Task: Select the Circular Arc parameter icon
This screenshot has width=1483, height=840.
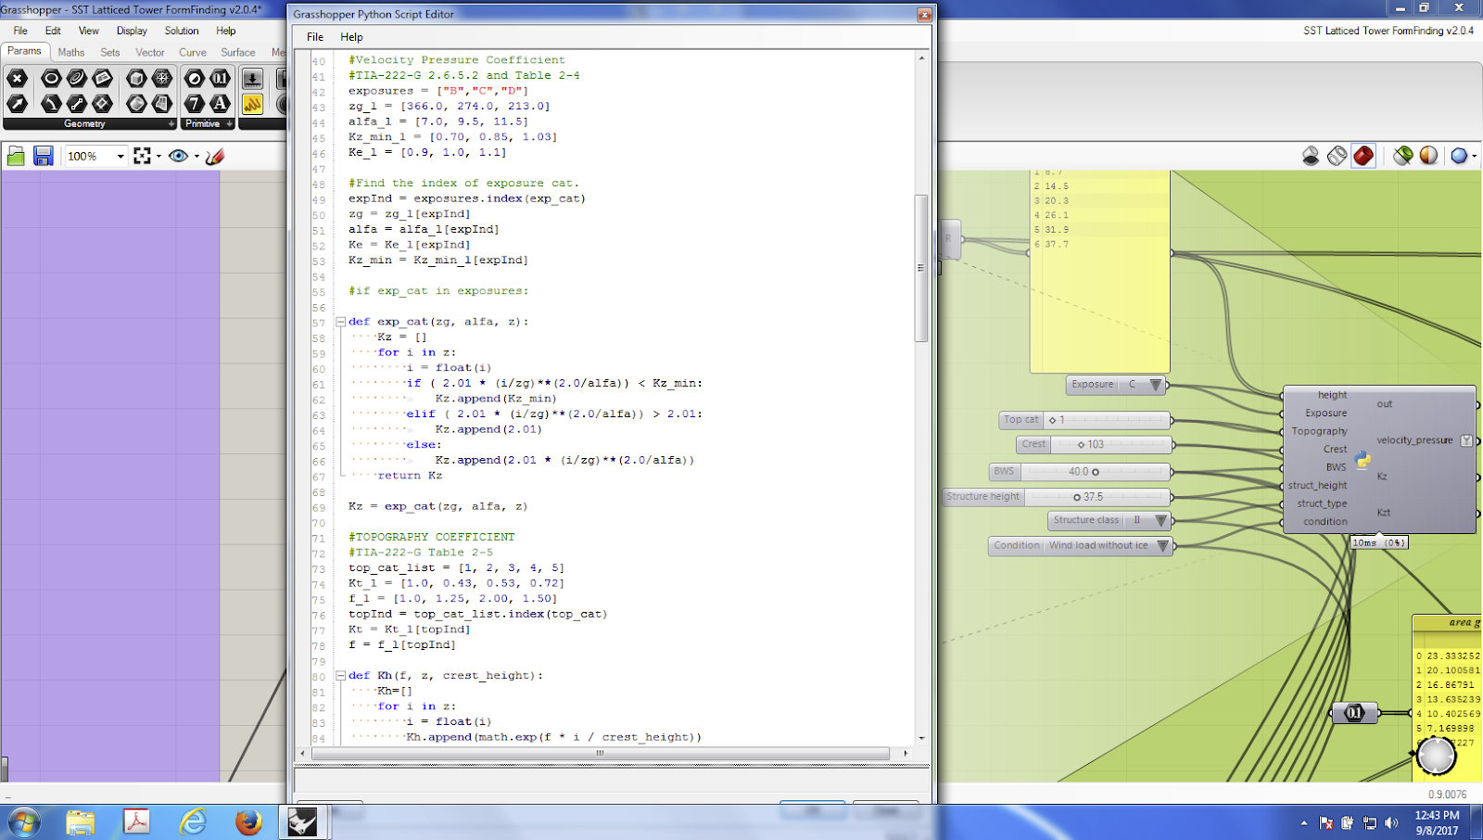Action: click(x=52, y=103)
